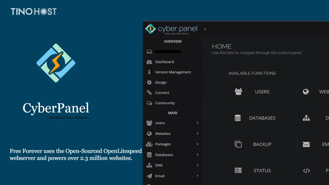The image size is (329, 185).
Task: Click the Email paper plane icon in the sidebar
Action: 149,176
